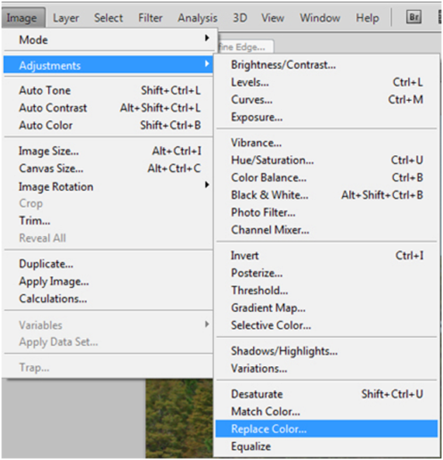Viewport: 443px width, 460px height.
Task: Apply Desaturate adjustment
Action: pos(327,394)
